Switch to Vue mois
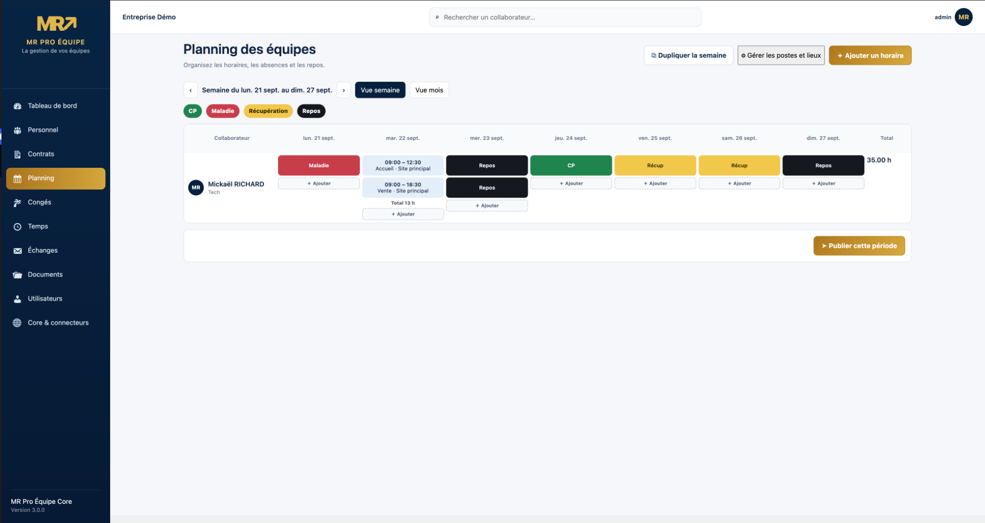 pyautogui.click(x=429, y=90)
